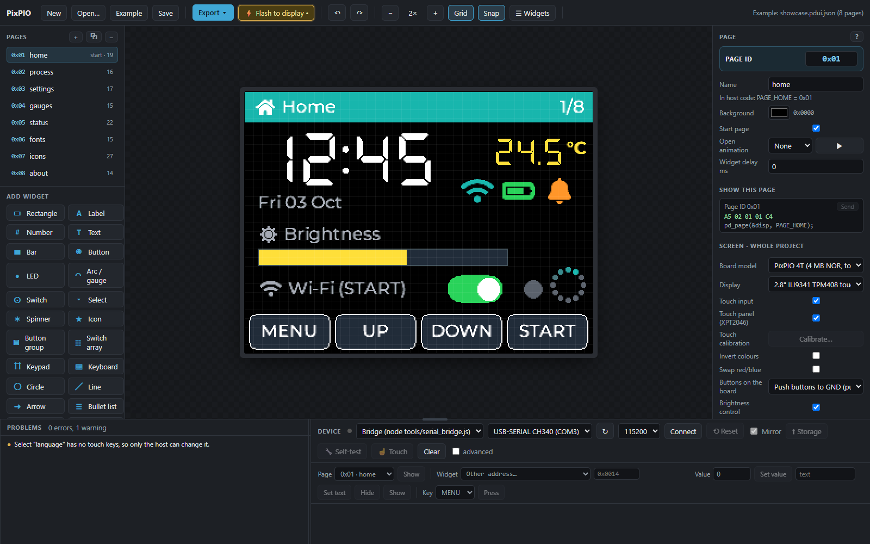The image size is (870, 544).
Task: Open the Bridge connection dropdown
Action: click(x=420, y=431)
